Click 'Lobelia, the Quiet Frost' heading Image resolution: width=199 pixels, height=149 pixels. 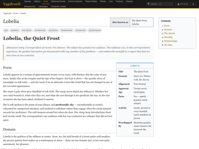click(x=31, y=38)
